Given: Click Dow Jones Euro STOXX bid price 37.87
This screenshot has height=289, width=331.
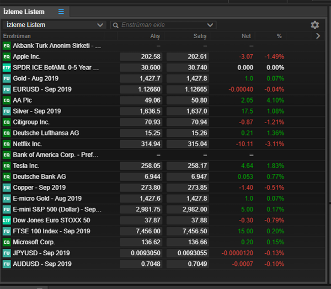Looking at the screenshot, I should [141, 220].
